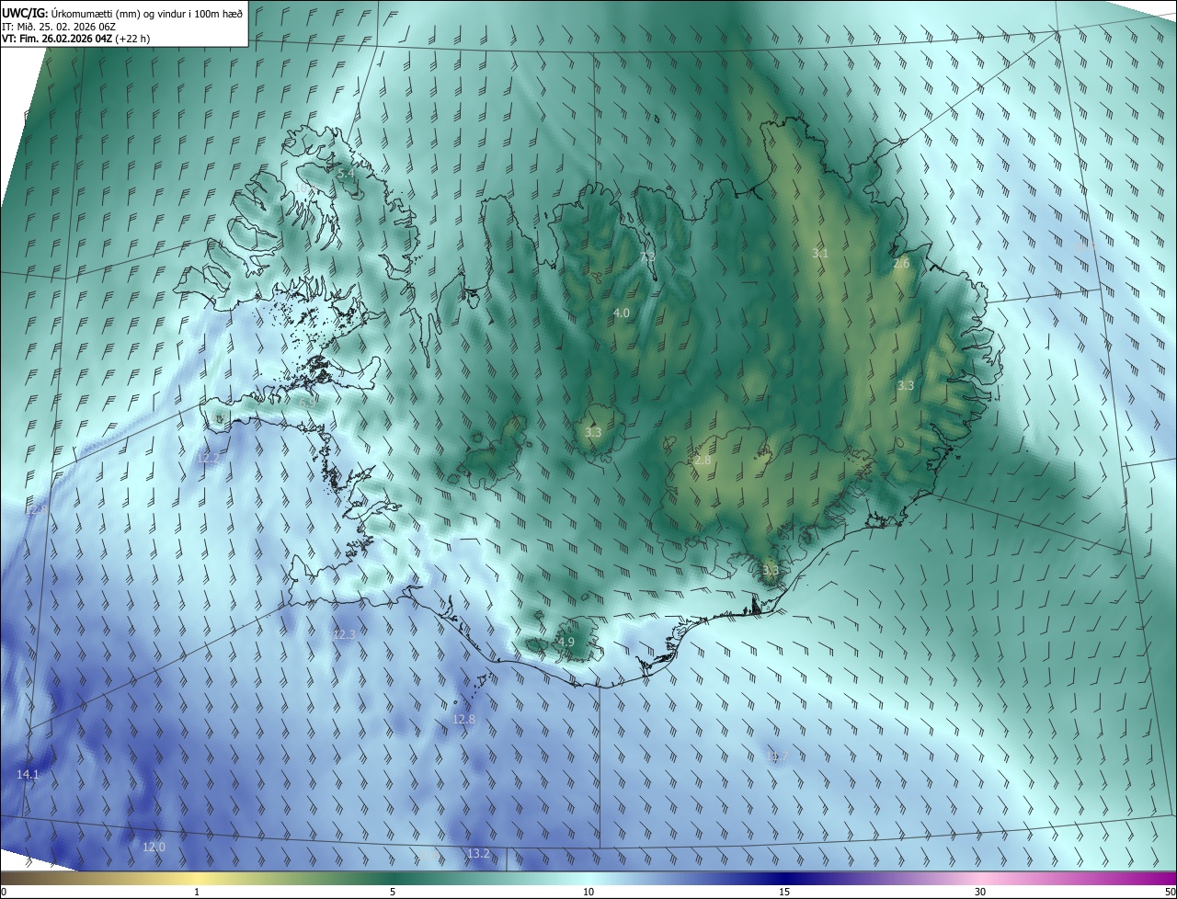Click the 12.3 value on the map
1177x899 pixels.
[344, 634]
